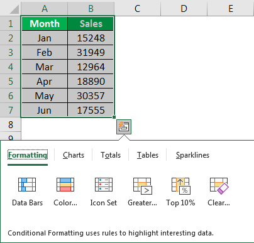The image size is (254, 243).
Task: Apply Icon Set formatting
Action: pyautogui.click(x=104, y=192)
